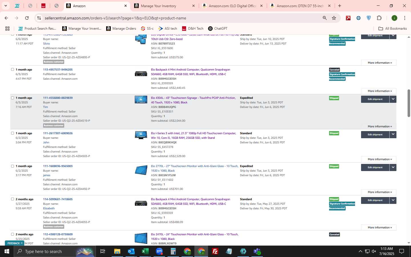Open Elo 2770L monitor thumbnail
Viewport: 411px width, 257px height.
141,170
